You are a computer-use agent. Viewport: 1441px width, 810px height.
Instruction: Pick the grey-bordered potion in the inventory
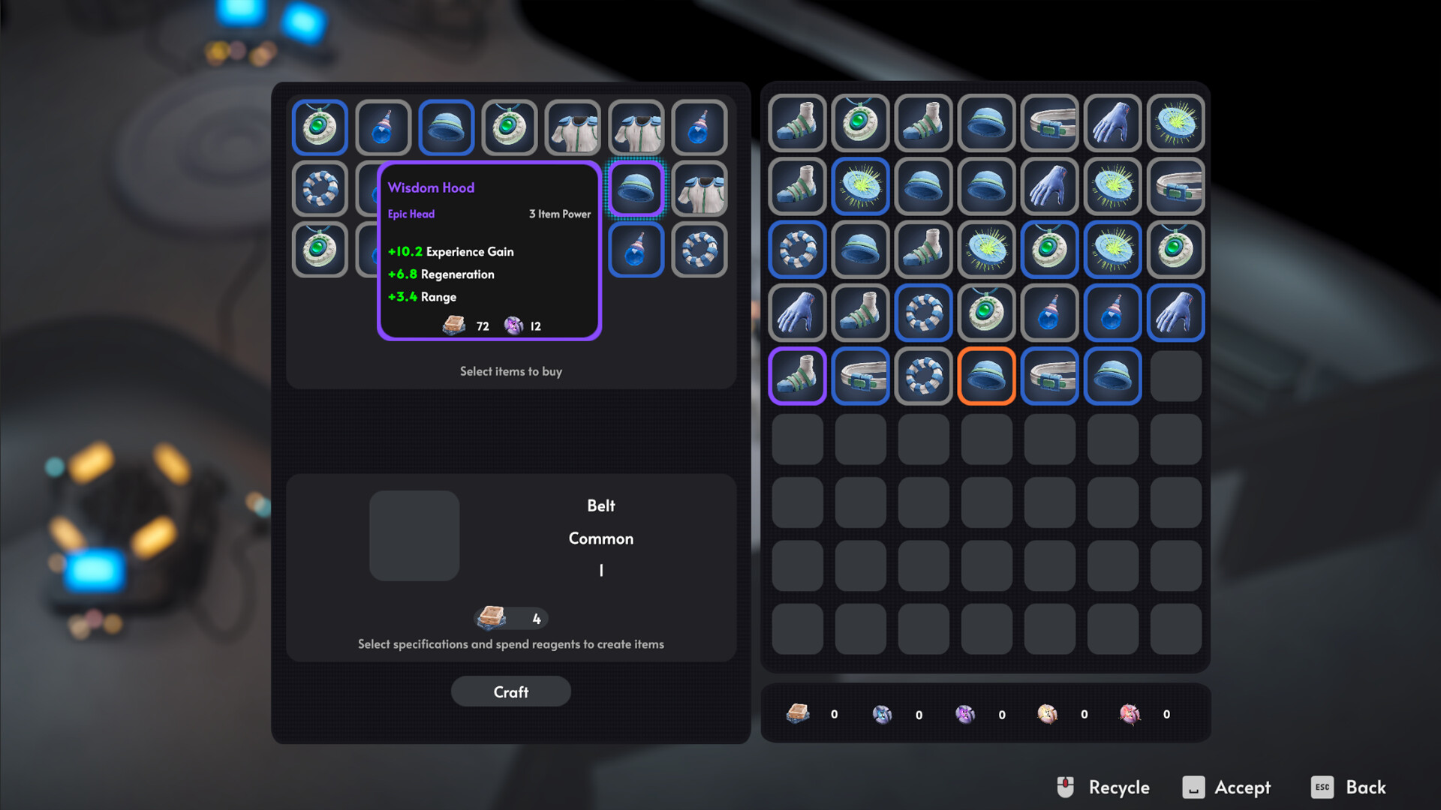[1049, 313]
